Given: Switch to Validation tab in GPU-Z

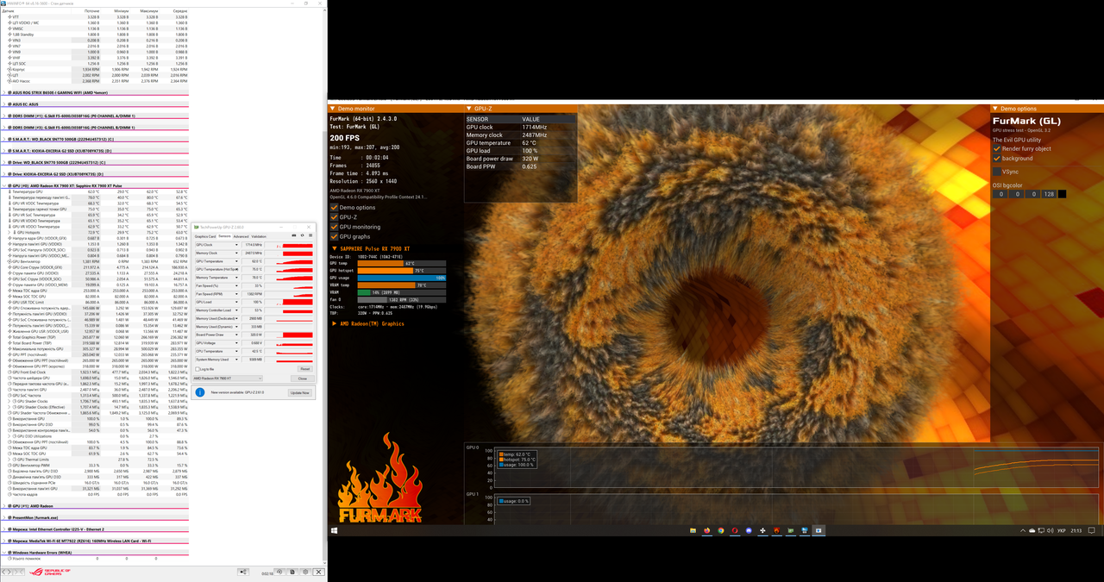Looking at the screenshot, I should click(x=259, y=236).
